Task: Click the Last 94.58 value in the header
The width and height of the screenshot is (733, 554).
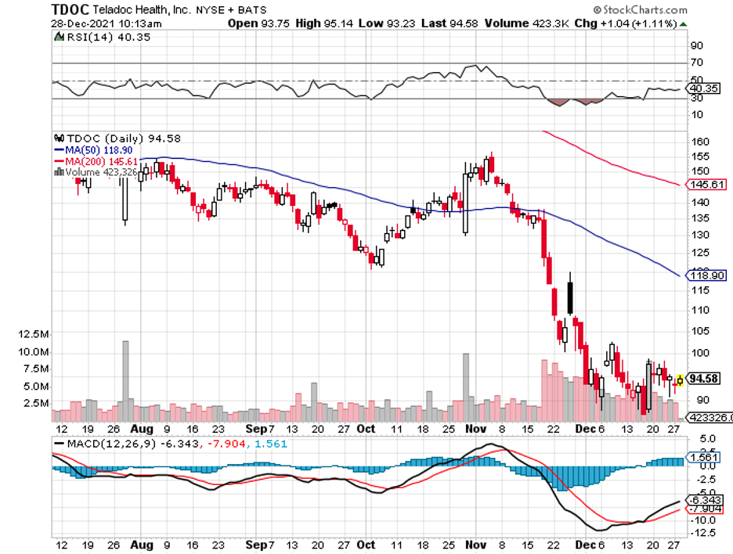Action: click(x=450, y=23)
